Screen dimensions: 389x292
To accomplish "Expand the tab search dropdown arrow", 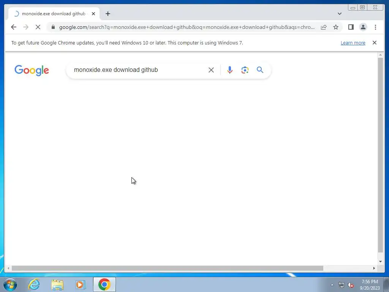I will point(339,14).
